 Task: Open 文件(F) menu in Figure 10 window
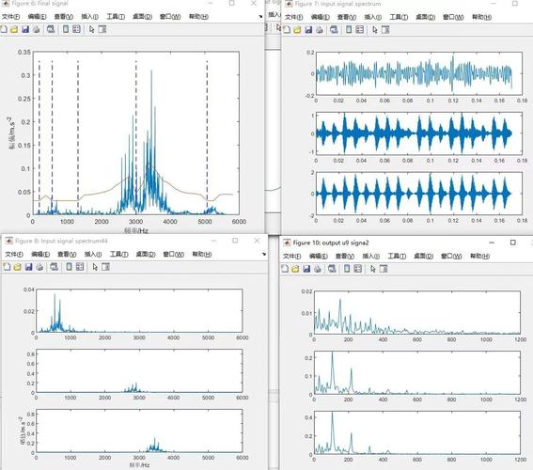click(292, 256)
